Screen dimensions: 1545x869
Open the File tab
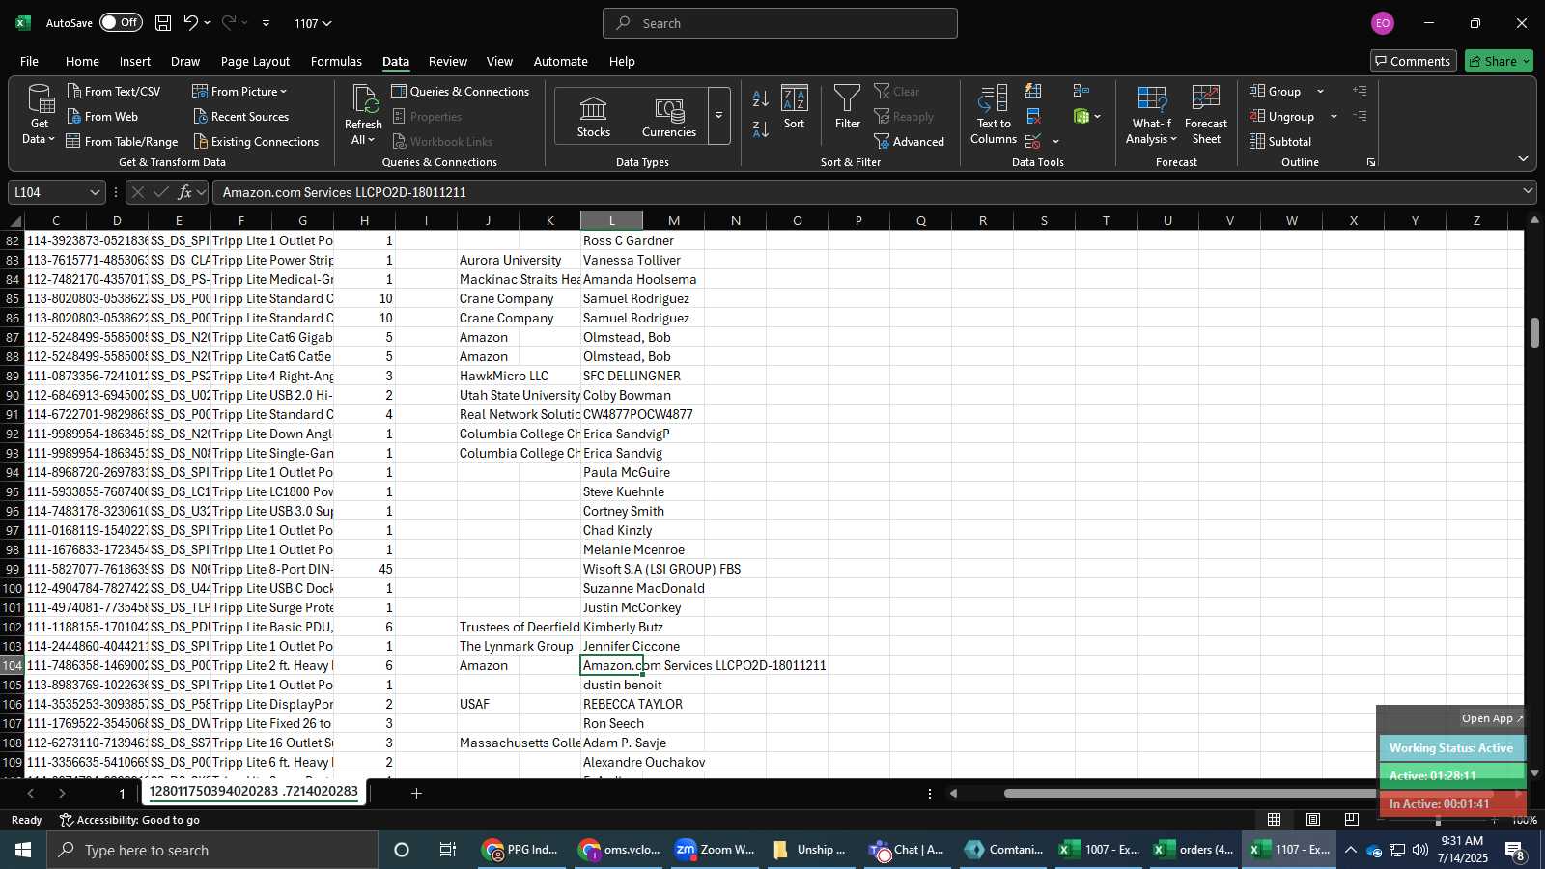click(30, 61)
